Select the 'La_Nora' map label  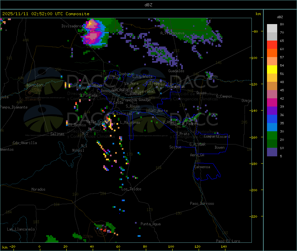point(131,83)
